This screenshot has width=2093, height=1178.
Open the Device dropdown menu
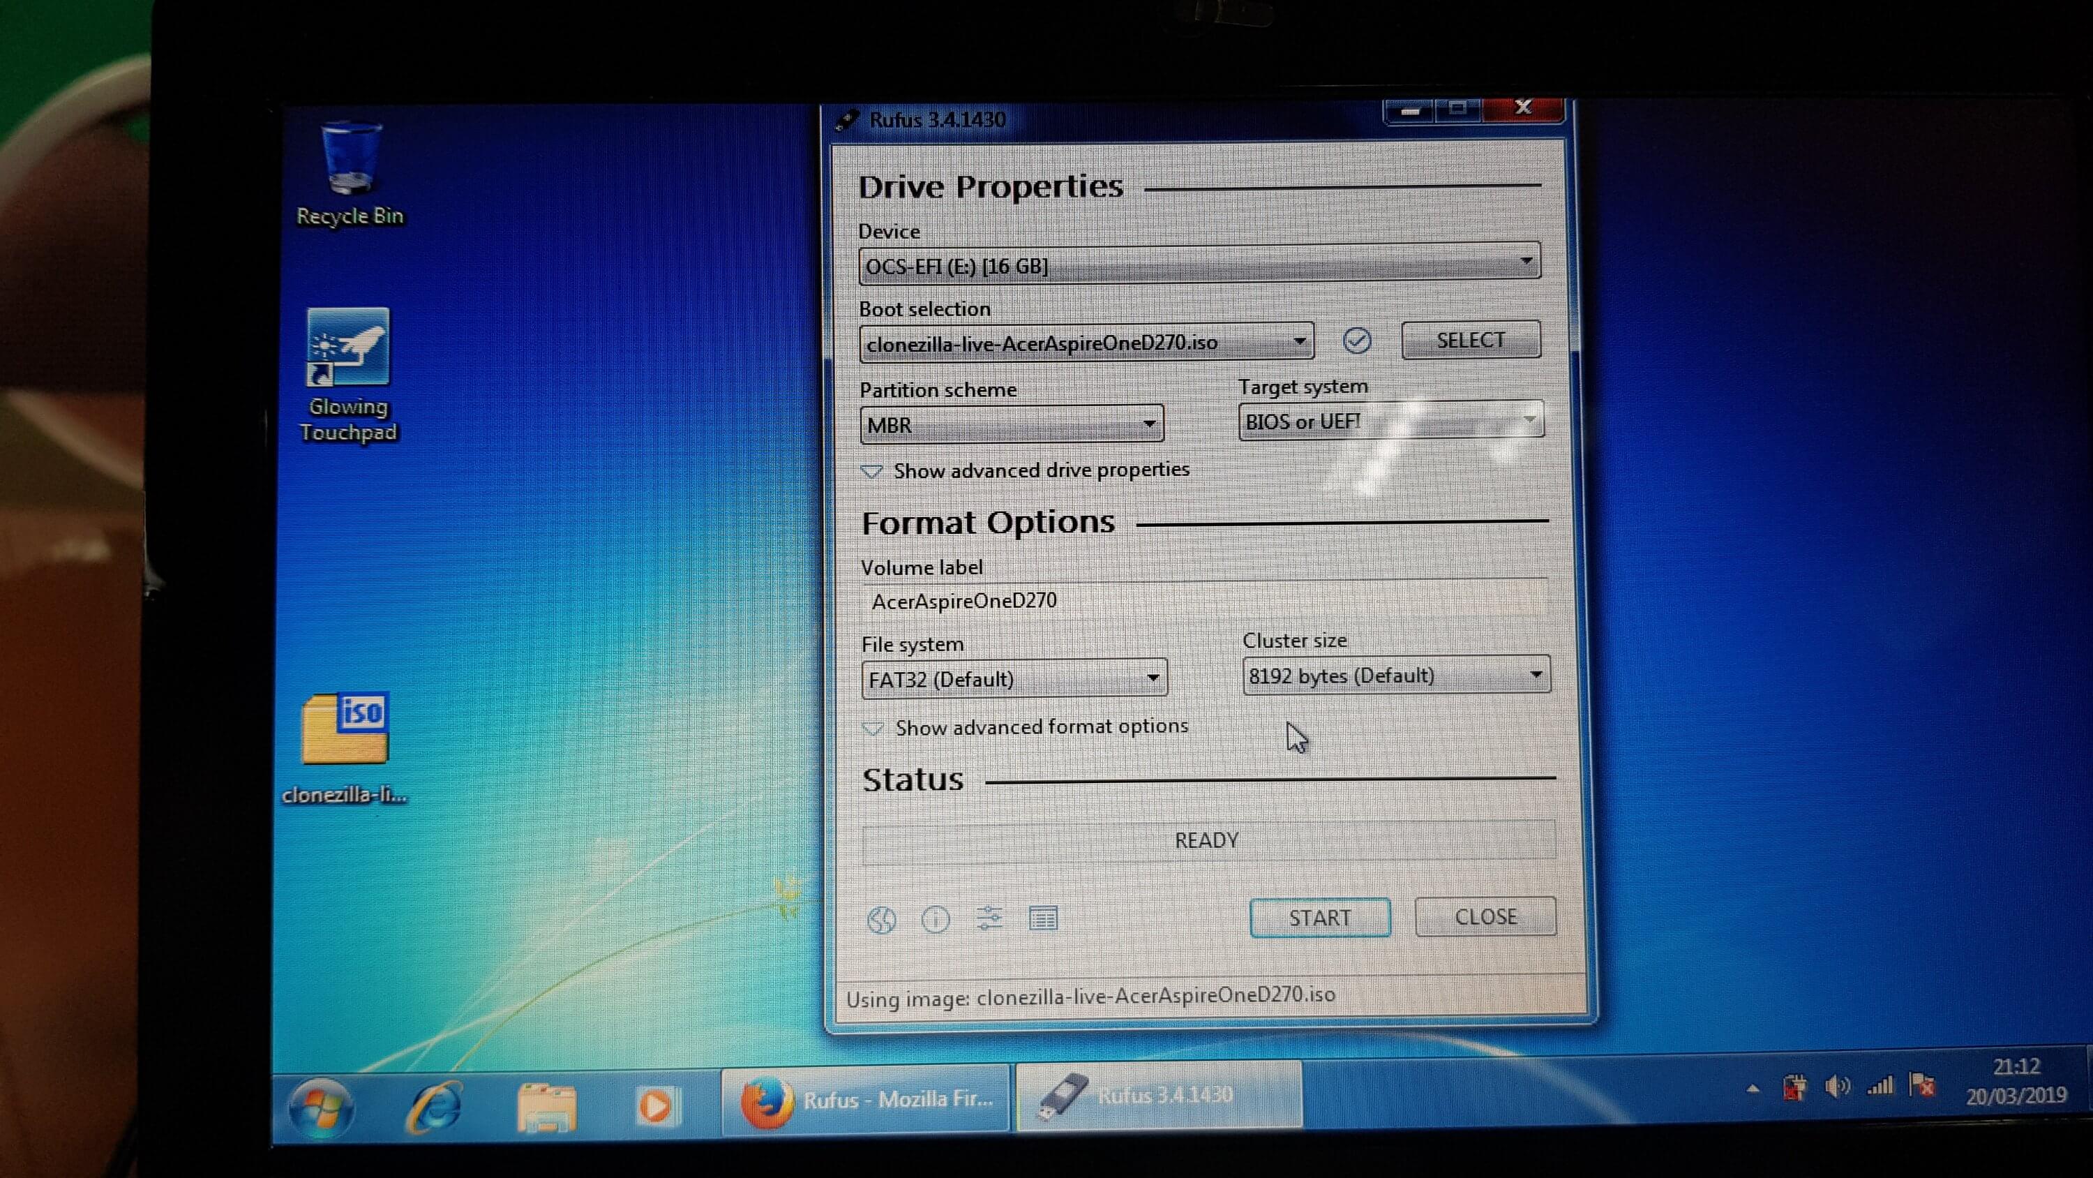point(1528,263)
